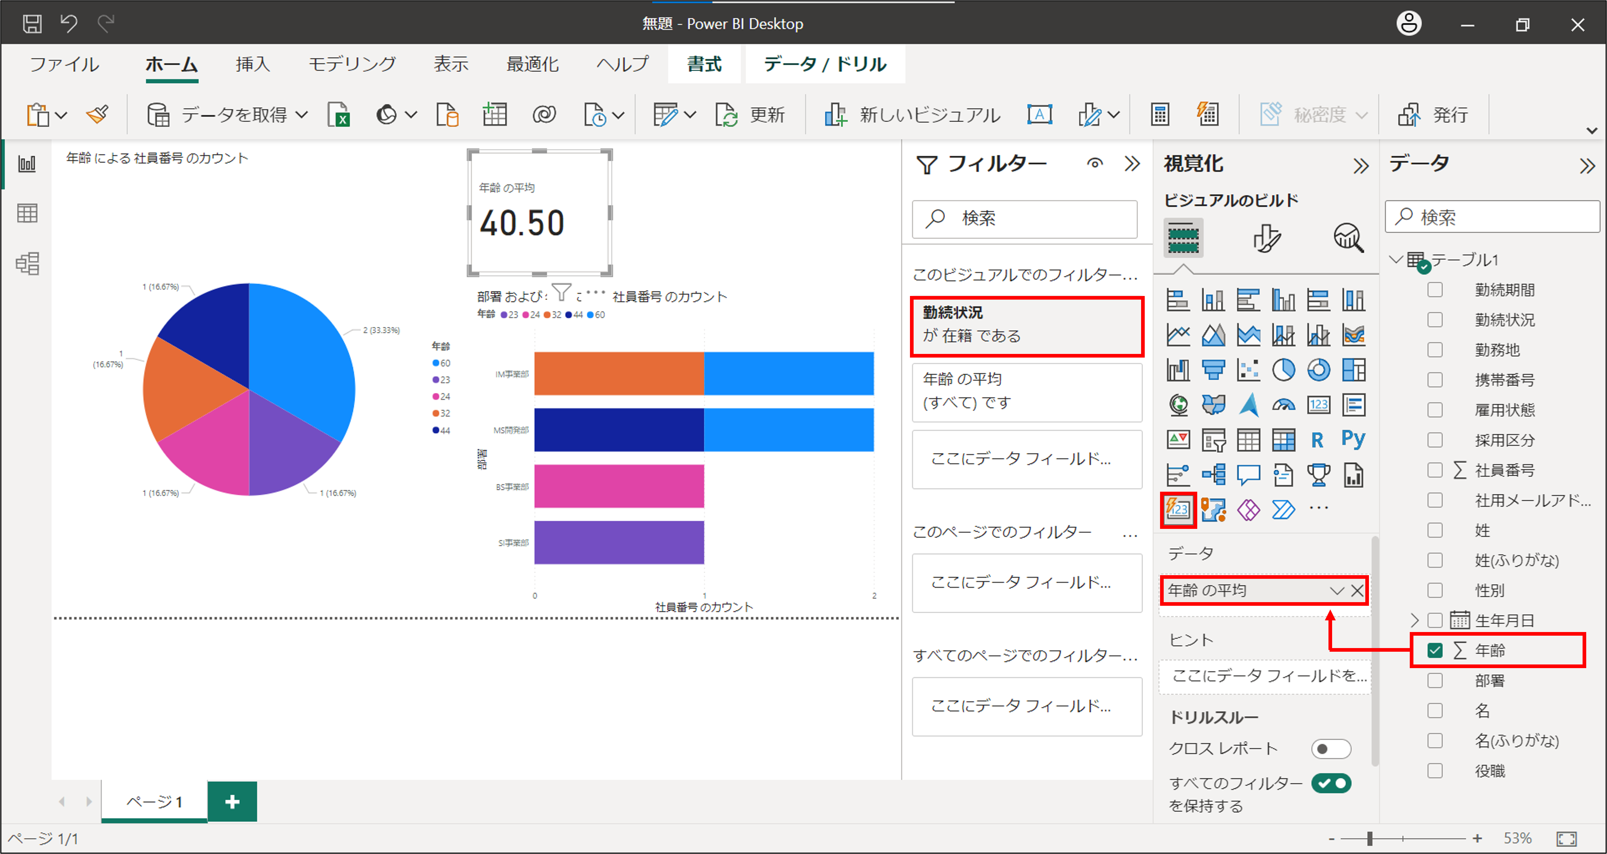
Task: Switch to the モデリング tab
Action: coord(352,64)
